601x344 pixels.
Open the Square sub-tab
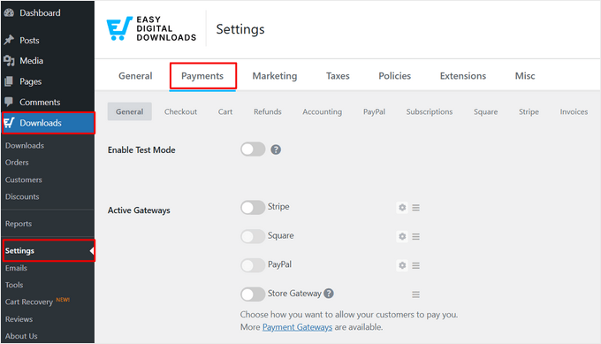click(485, 111)
